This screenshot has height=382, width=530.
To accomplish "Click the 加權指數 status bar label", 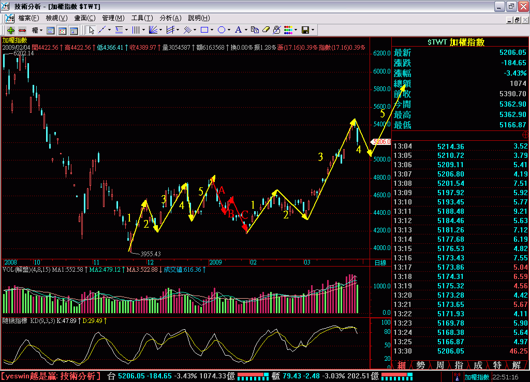I will pyautogui.click(x=477, y=377).
